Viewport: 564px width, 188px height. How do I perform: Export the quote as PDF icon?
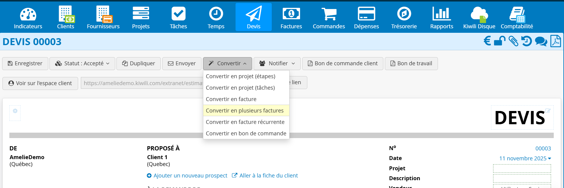tap(555, 41)
